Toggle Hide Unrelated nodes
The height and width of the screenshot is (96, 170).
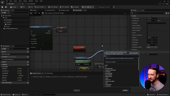click(39, 7)
